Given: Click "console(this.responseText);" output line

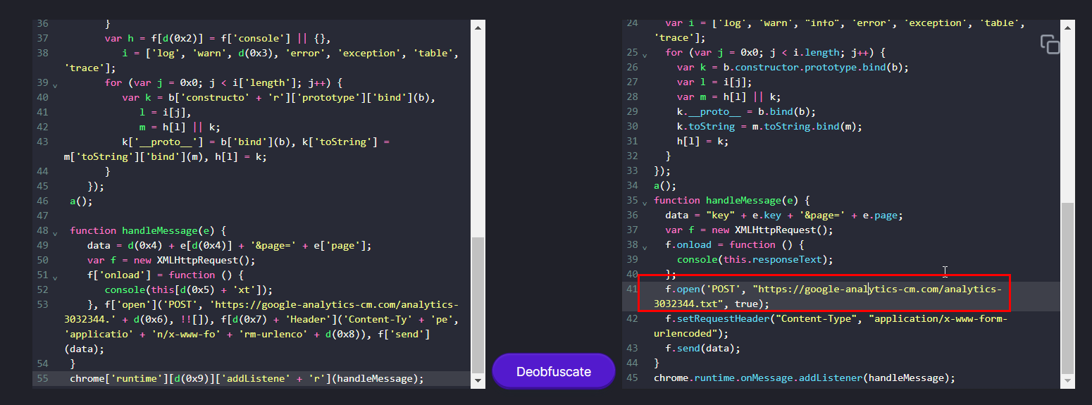Looking at the screenshot, I should click(755, 260).
